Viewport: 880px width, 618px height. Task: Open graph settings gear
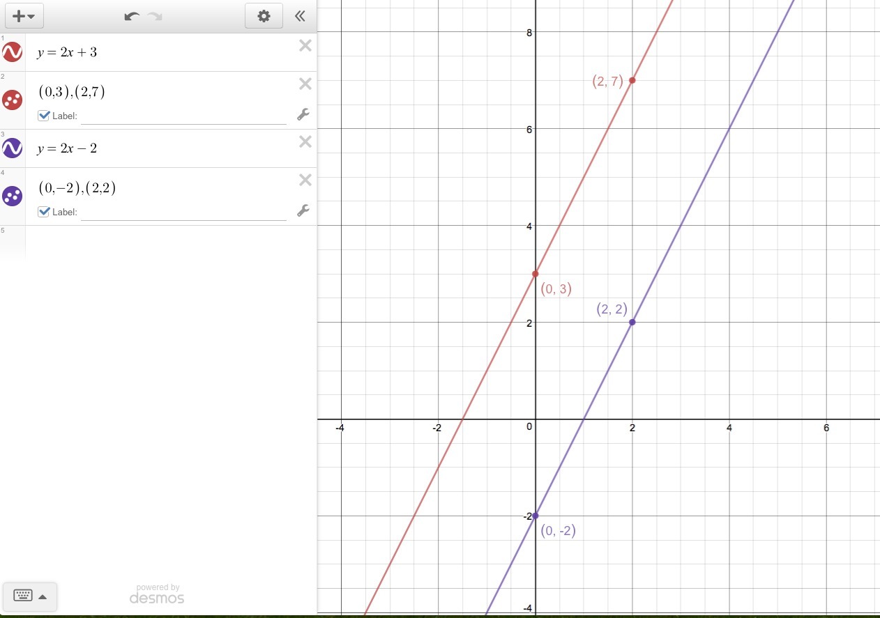point(264,16)
